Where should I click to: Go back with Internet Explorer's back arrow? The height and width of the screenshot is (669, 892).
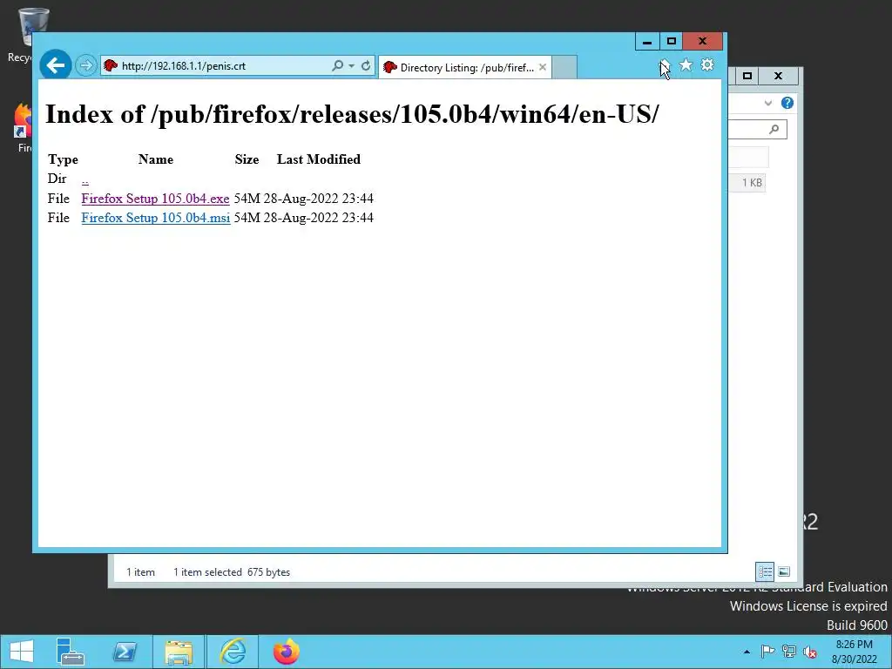pyautogui.click(x=56, y=65)
